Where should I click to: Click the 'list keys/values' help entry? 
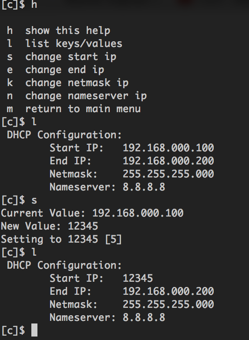click(x=64, y=43)
